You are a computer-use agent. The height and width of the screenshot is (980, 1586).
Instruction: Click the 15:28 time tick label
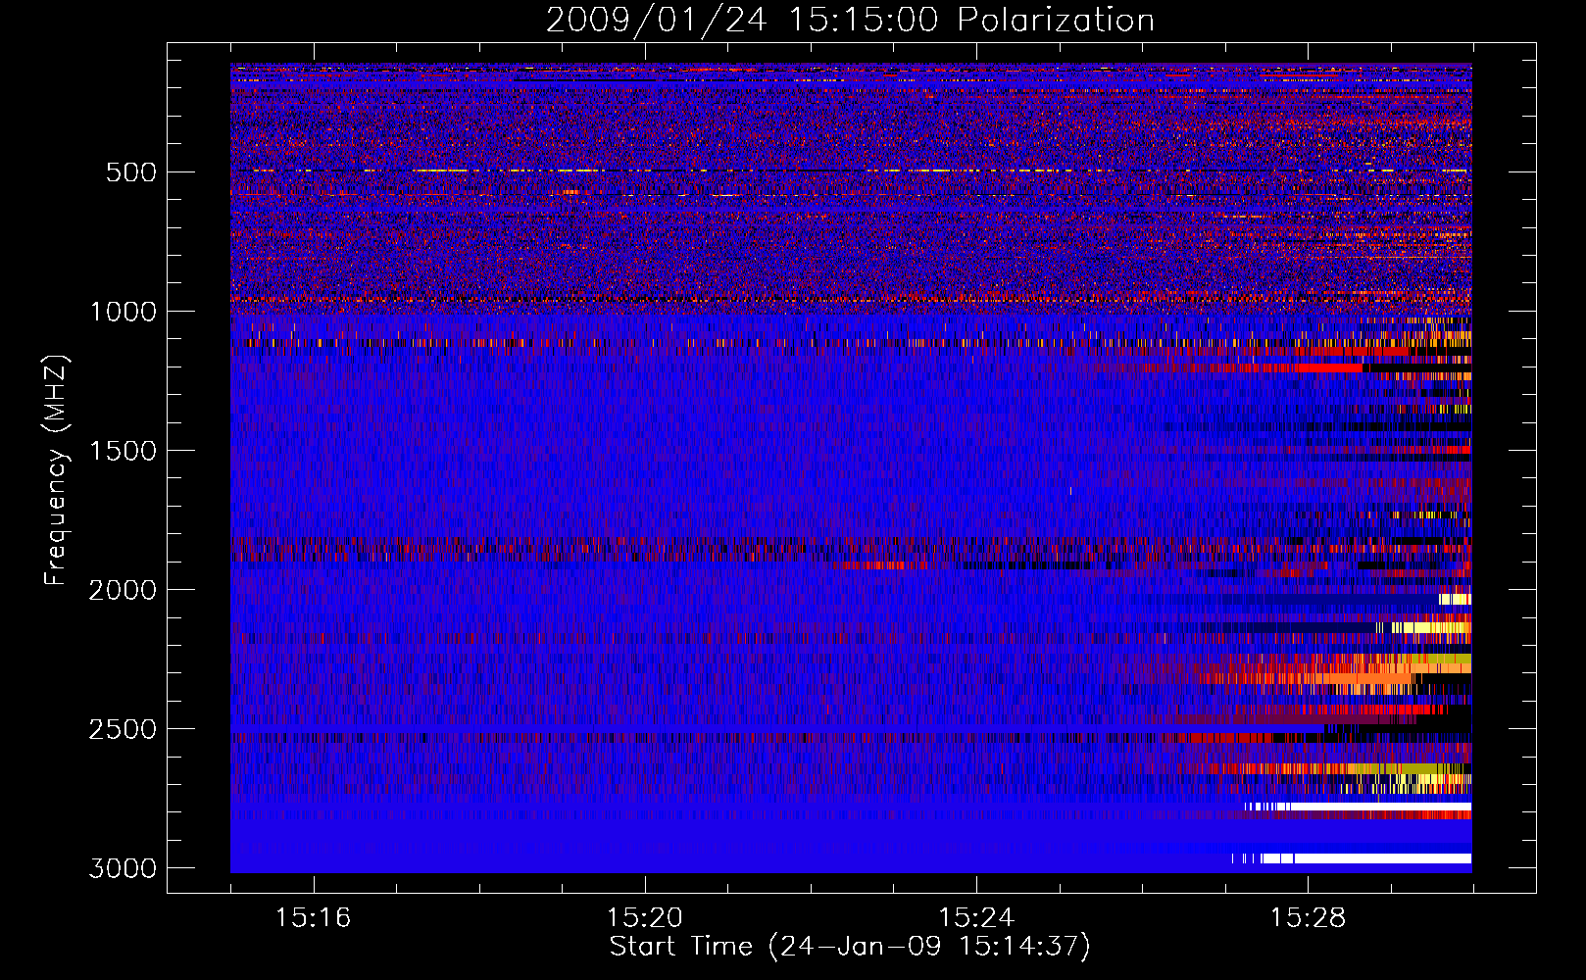[x=1309, y=918]
